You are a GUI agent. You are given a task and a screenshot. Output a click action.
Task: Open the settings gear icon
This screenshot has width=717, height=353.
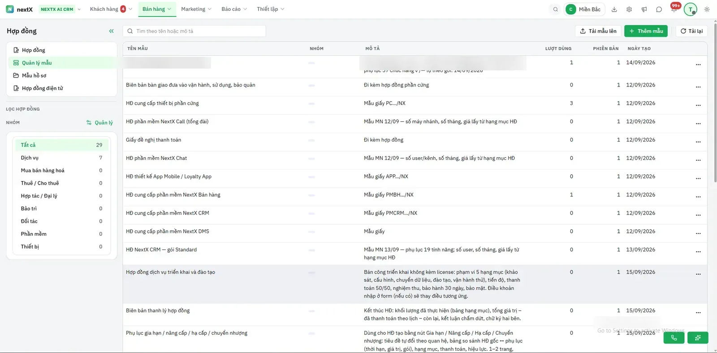click(x=629, y=9)
